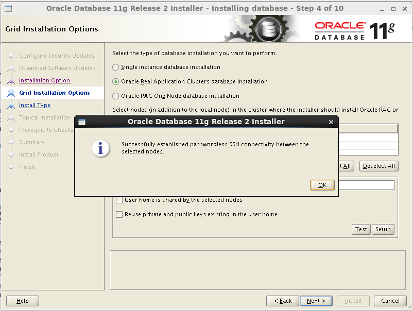Click the Grid Installation Options step bullet icon
413x311 pixels.
pos(11,93)
